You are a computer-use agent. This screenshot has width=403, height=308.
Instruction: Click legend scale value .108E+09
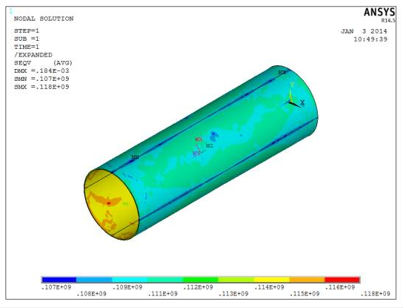point(92,294)
